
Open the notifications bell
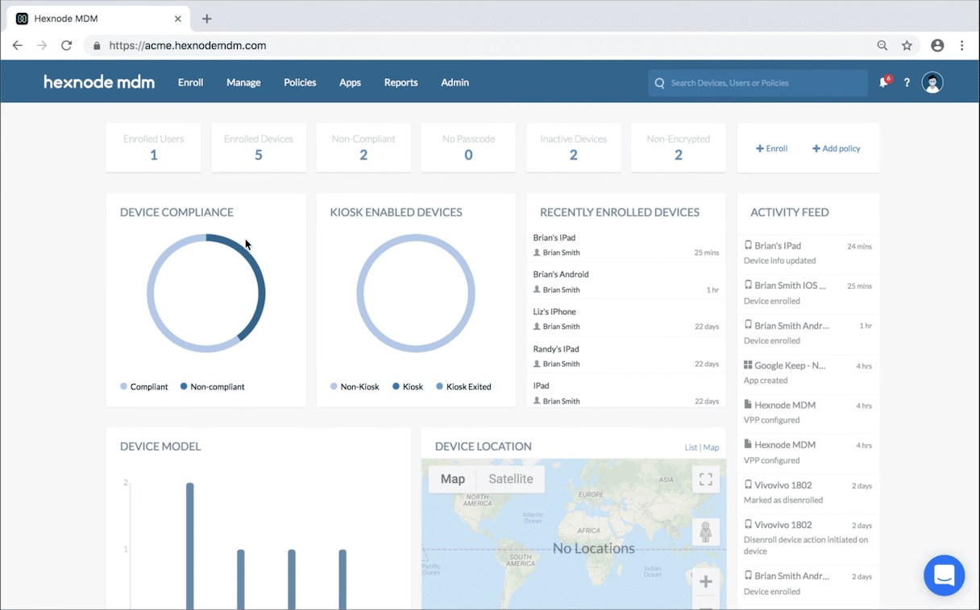(x=884, y=82)
